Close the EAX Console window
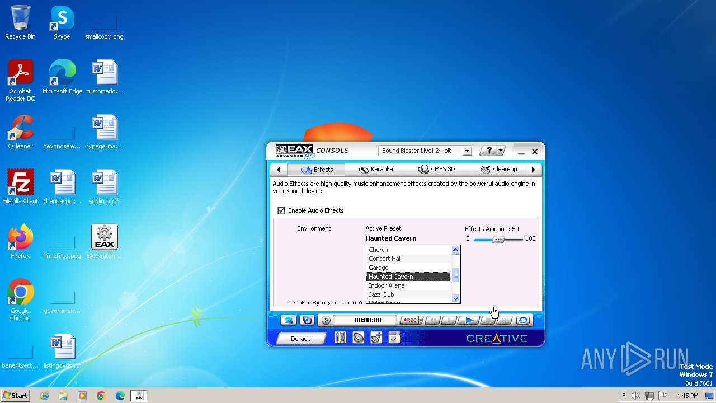Viewport: 716px width, 403px height. click(535, 152)
